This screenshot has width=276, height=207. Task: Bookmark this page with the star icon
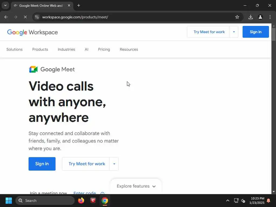pos(237,17)
